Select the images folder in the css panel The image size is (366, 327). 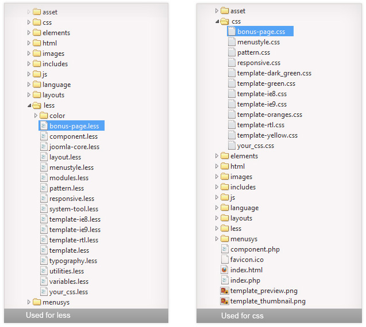pyautogui.click(x=237, y=177)
